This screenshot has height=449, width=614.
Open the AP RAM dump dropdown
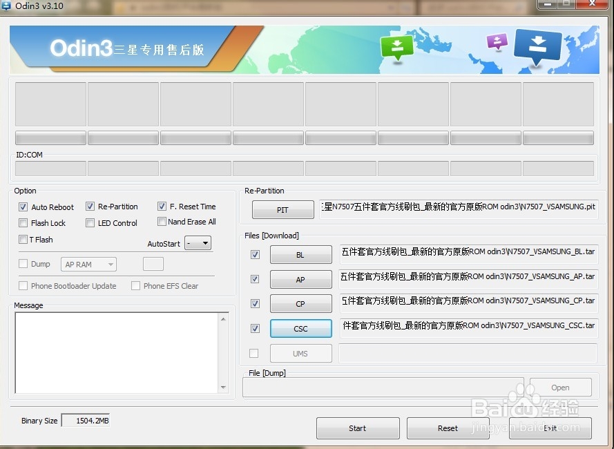[88, 265]
